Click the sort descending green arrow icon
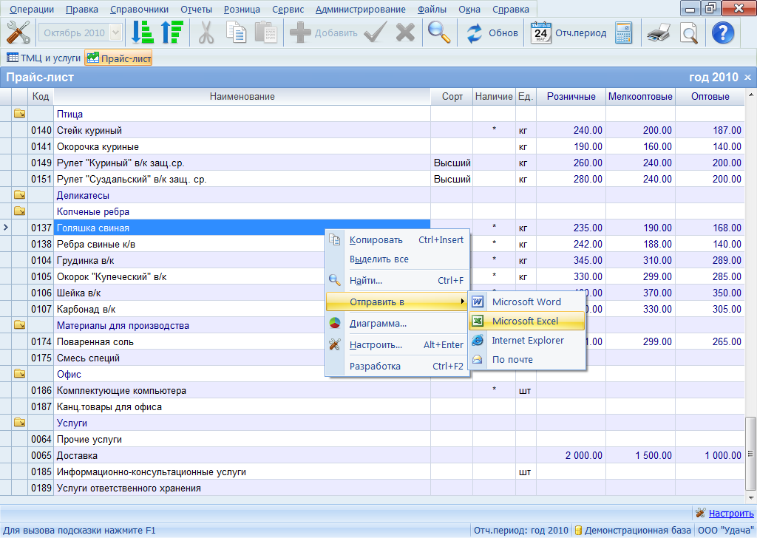Screen dimensions: 757x538 (x=142, y=33)
